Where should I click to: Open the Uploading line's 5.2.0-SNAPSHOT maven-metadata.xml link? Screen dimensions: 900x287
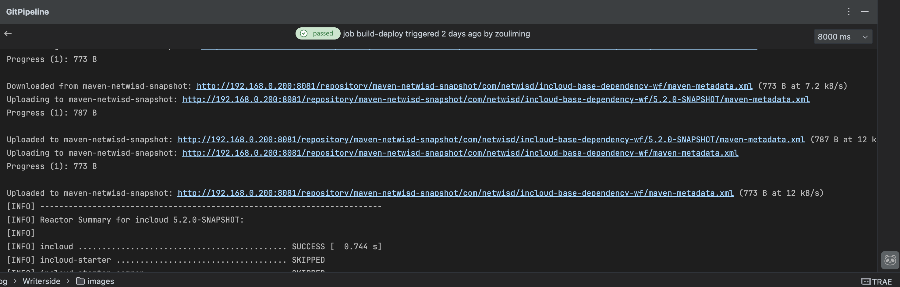(x=496, y=99)
